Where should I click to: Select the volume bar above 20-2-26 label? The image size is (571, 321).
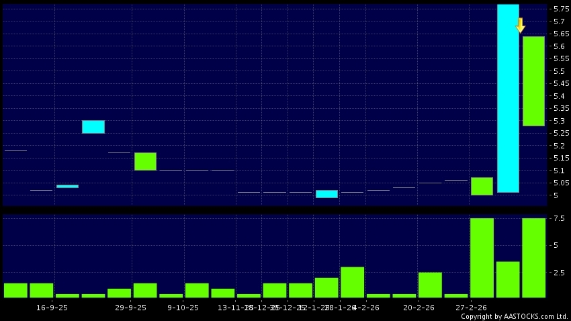430,285
